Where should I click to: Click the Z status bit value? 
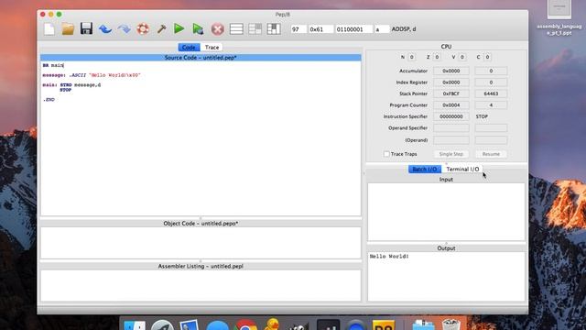click(437, 57)
